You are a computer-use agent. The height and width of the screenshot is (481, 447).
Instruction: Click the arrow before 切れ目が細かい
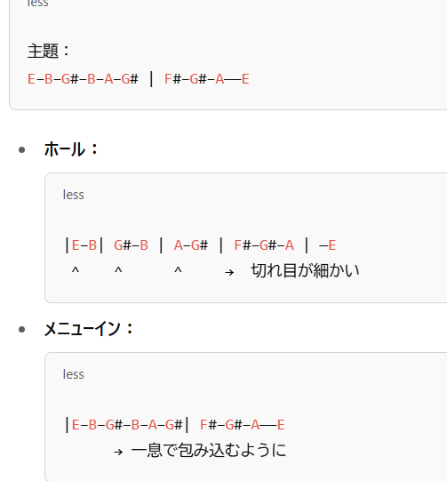pos(229,272)
